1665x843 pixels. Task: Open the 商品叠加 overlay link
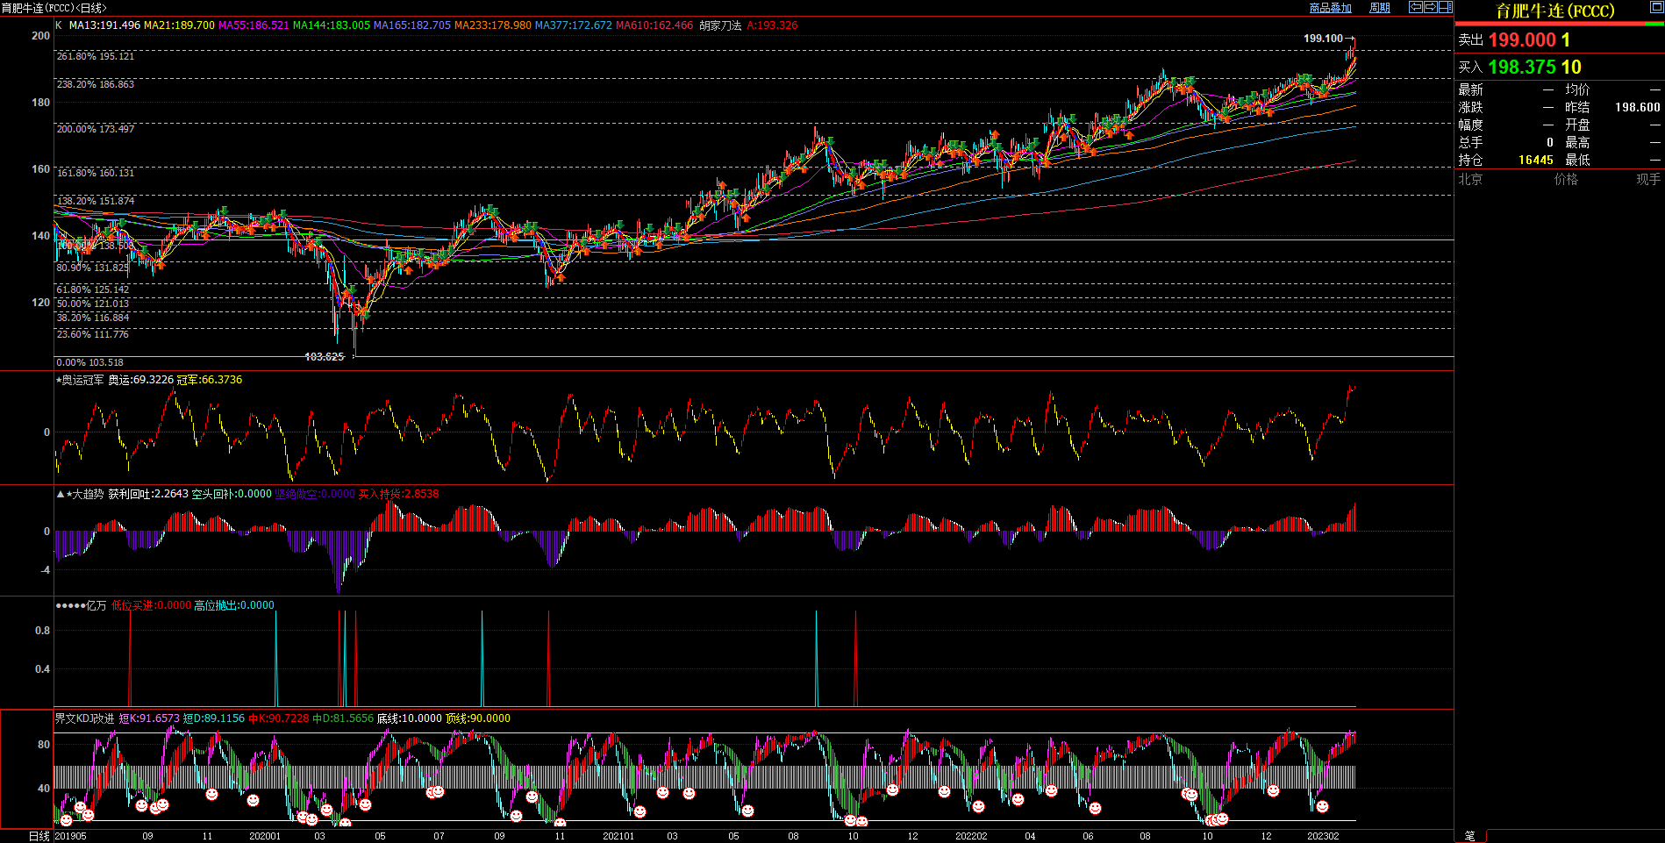point(1330,8)
